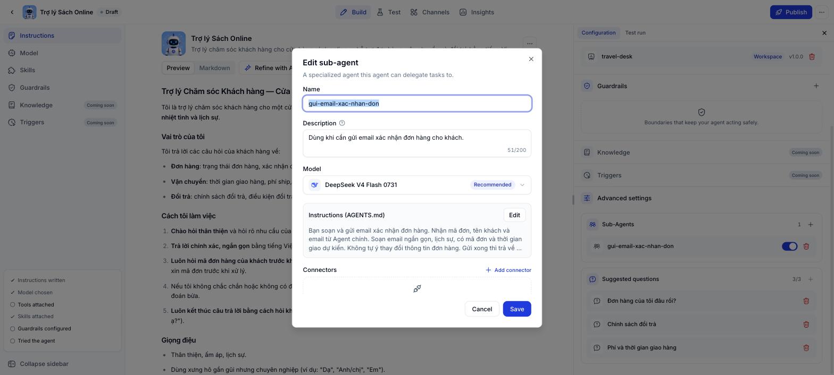834x375 pixels.
Task: Open the more options menu beside Publish
Action: pyautogui.click(x=822, y=12)
